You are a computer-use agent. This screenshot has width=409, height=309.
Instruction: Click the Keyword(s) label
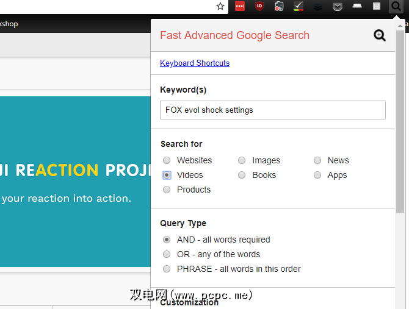[183, 90]
